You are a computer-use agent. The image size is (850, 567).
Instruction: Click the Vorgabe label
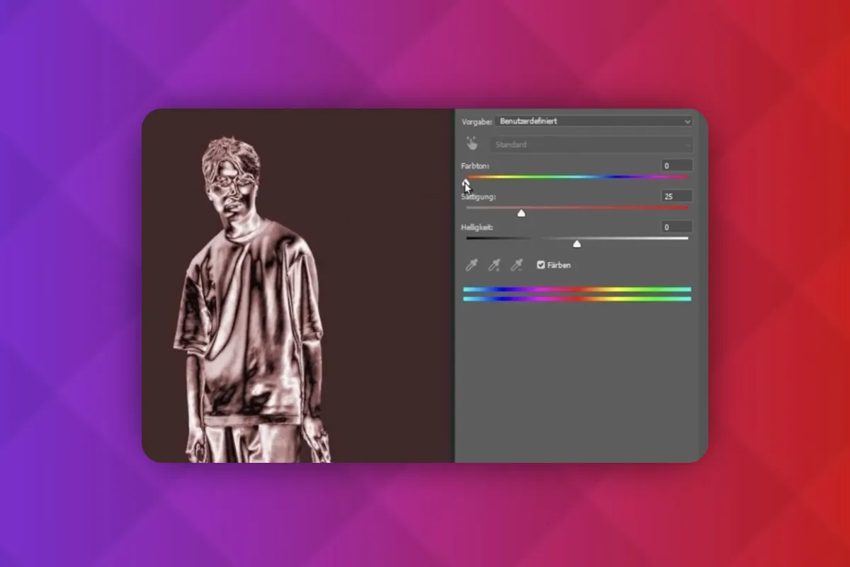tap(477, 122)
